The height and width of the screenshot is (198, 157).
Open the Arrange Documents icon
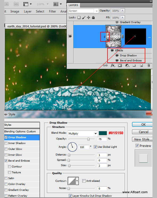point(56,4)
